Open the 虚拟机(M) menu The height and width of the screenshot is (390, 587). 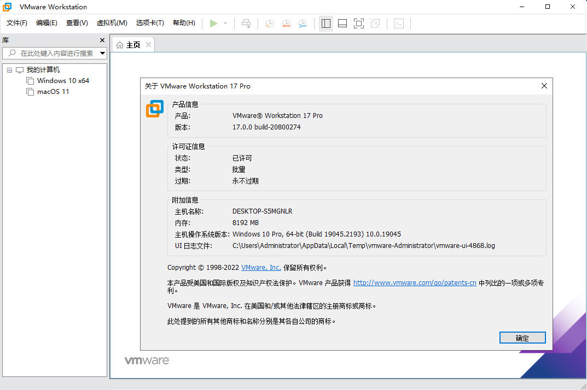click(x=112, y=23)
